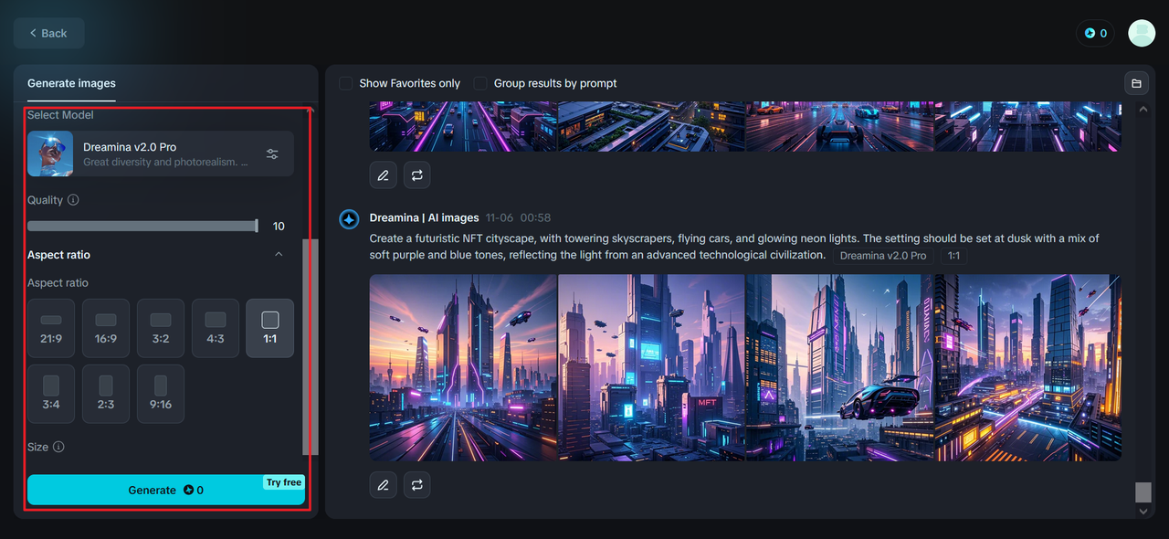
Task: Select the 2:3 aspect ratio
Action: (x=106, y=394)
